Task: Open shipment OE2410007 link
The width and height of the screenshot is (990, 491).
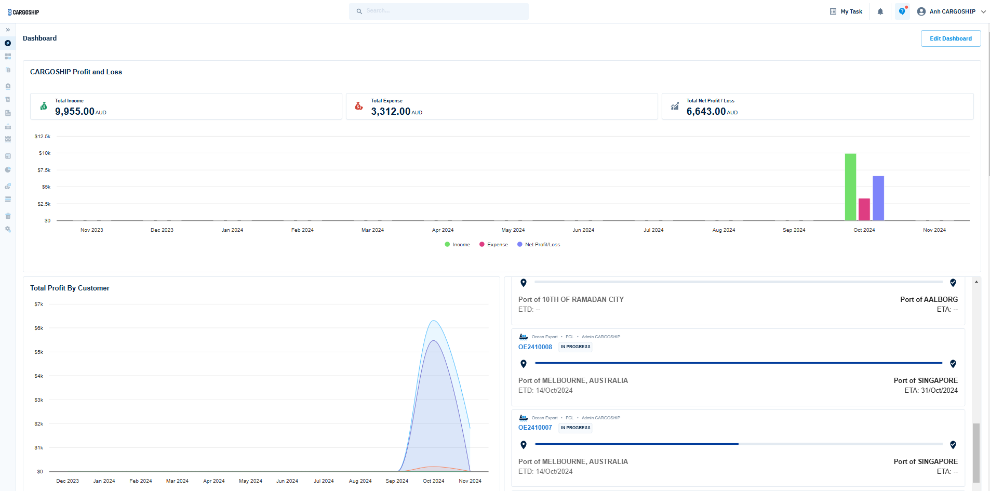Action: [x=535, y=428]
